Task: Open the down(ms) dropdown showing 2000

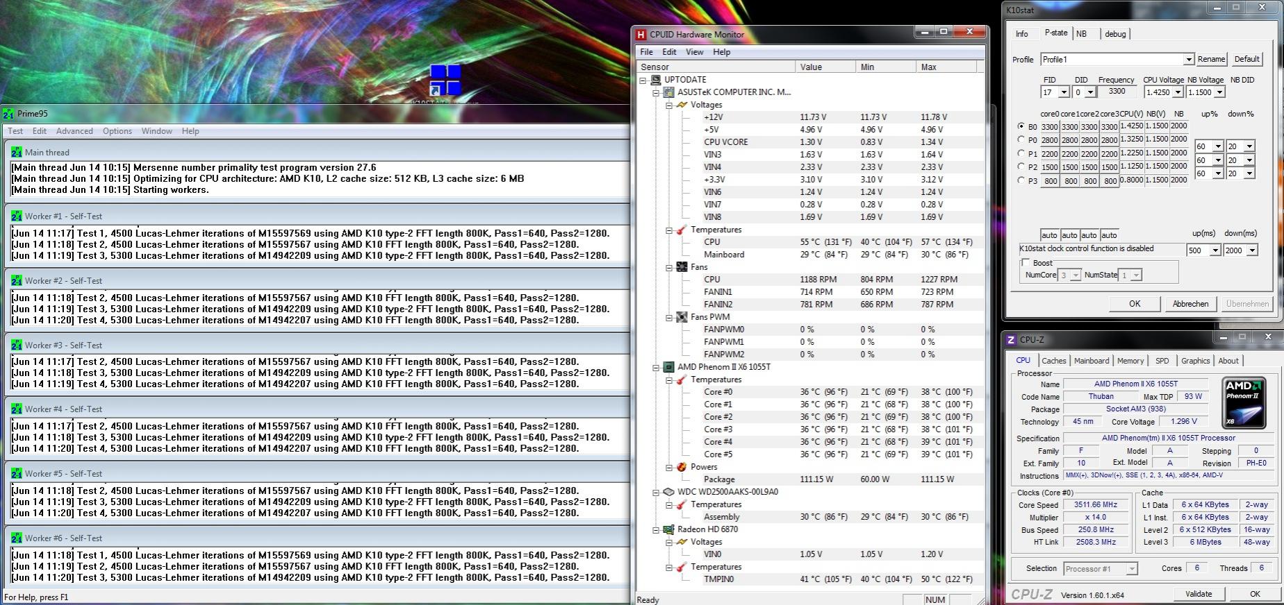Action: tap(1252, 250)
